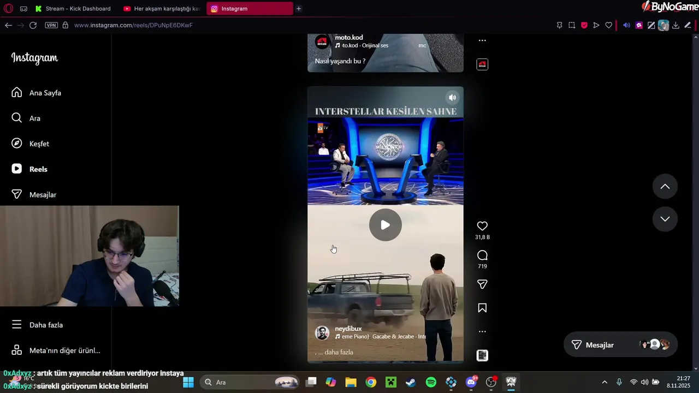Open the Gacabe & Jecabe audio link
699x393 pixels.
point(380,337)
